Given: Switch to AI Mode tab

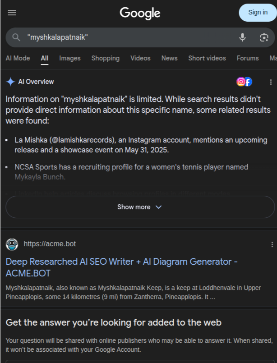Looking at the screenshot, I should 18,58.
